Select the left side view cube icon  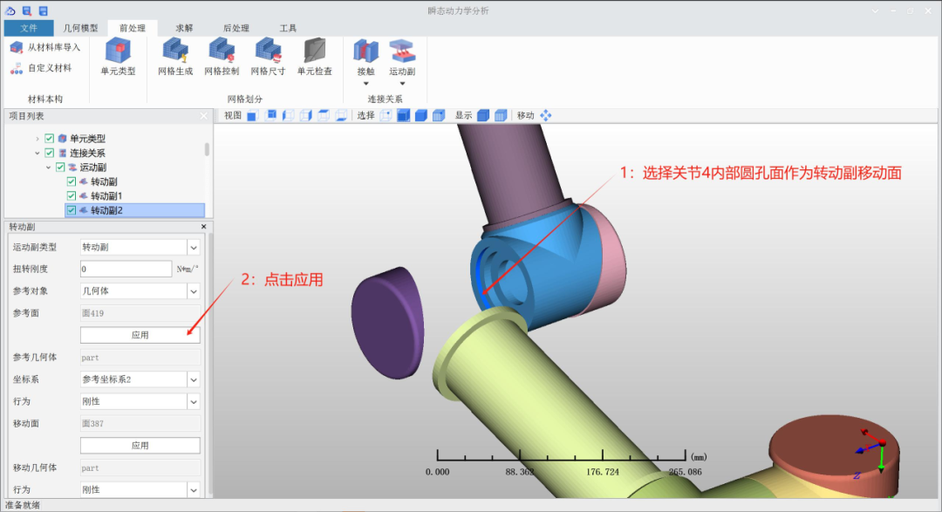pos(289,115)
